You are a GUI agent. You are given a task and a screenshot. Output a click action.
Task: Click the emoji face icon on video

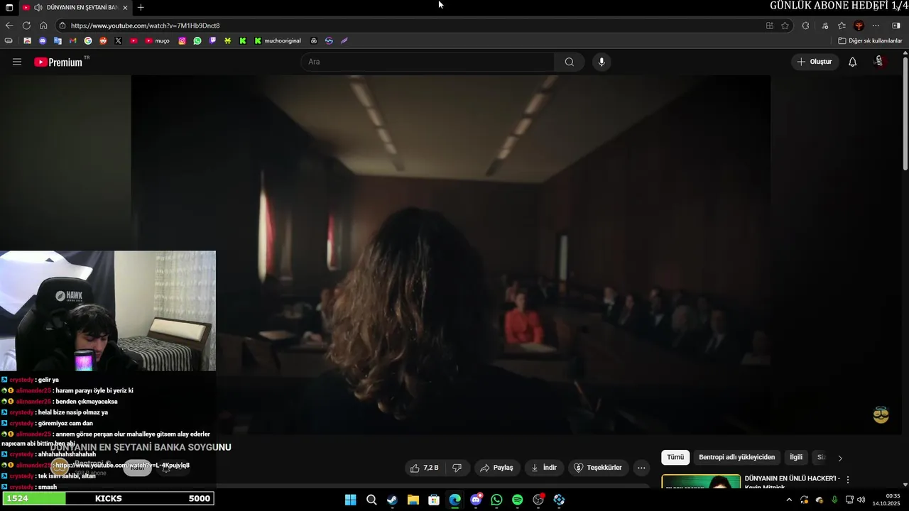pos(881,415)
